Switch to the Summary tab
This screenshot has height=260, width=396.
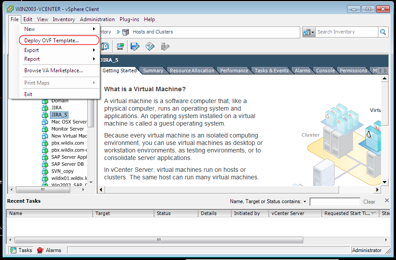click(x=153, y=71)
